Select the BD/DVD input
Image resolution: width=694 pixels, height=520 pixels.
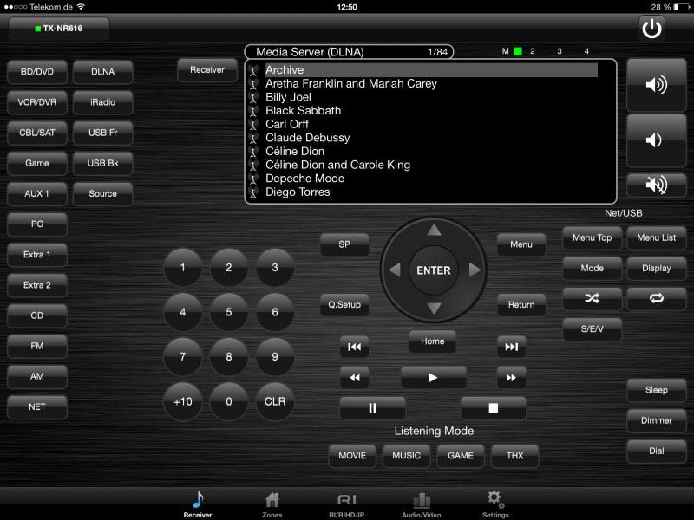(x=37, y=72)
